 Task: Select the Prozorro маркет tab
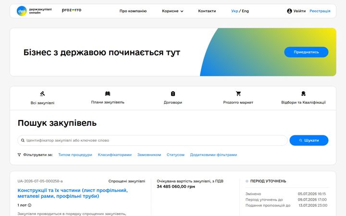[238, 98]
